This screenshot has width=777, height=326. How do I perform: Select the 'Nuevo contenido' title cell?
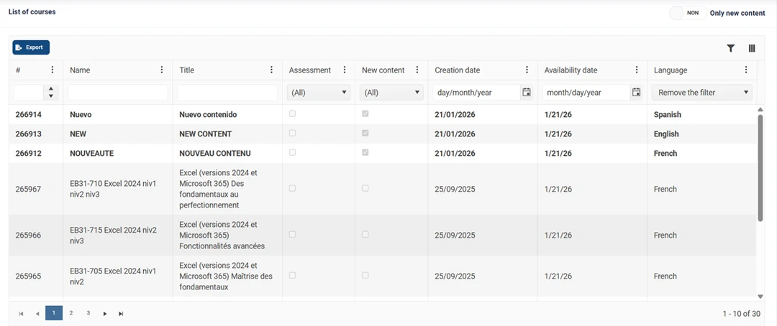pos(227,114)
